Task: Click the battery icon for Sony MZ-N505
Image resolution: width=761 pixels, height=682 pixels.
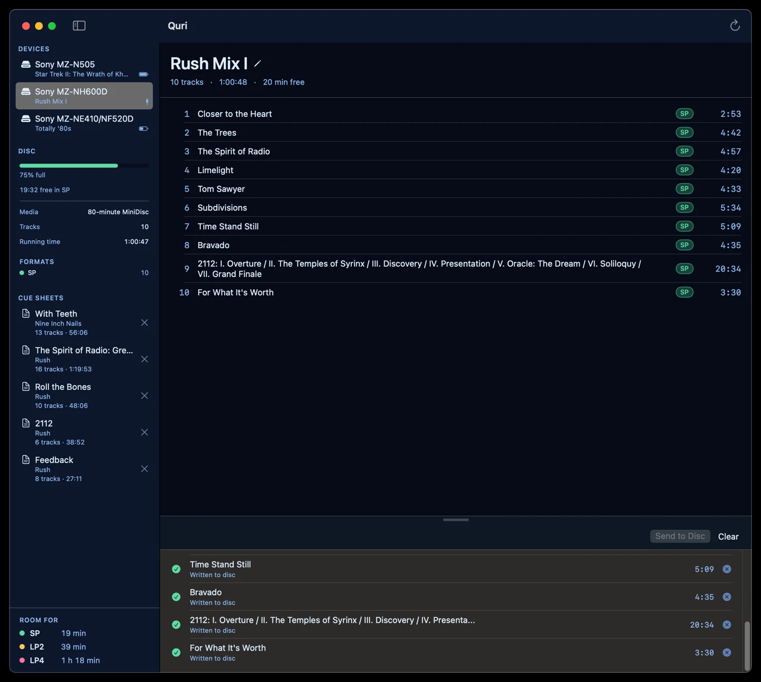Action: (144, 74)
